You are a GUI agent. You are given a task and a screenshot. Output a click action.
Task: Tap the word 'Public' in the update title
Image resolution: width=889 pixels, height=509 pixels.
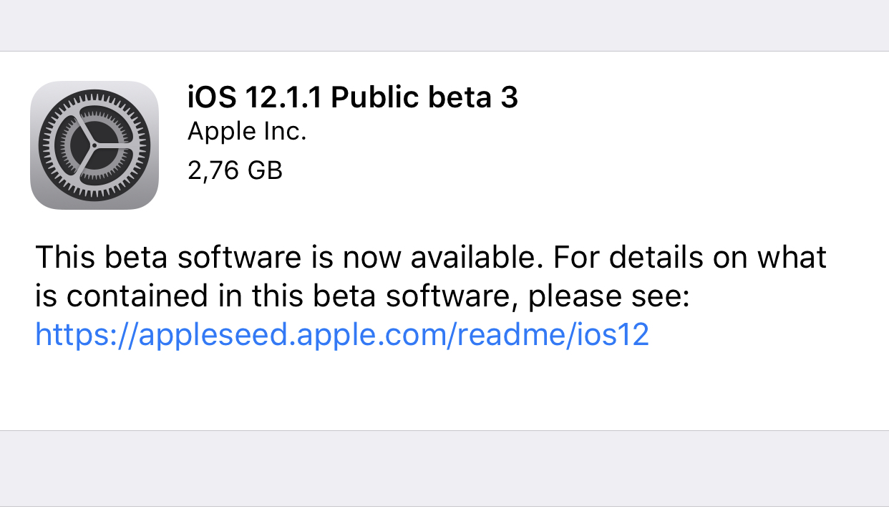tap(375, 97)
